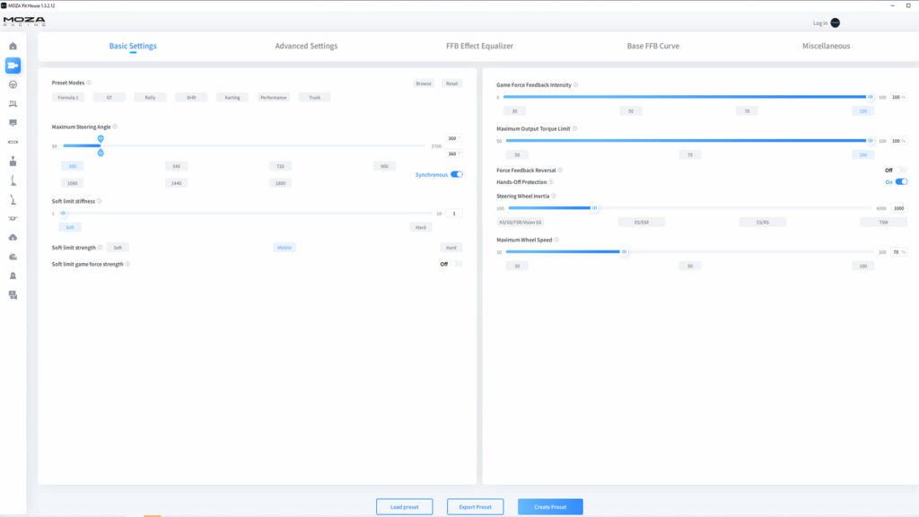Click the Load preset button
This screenshot has height=517, width=919.
point(405,506)
